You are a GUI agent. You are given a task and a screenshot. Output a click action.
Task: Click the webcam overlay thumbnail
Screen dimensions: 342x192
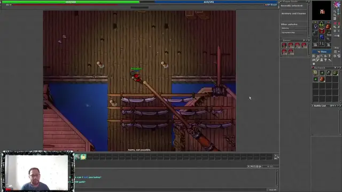(x=37, y=171)
